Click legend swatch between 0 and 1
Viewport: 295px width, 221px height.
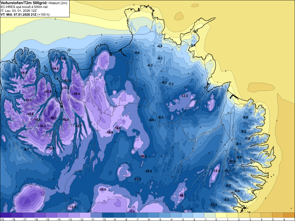point(221,215)
